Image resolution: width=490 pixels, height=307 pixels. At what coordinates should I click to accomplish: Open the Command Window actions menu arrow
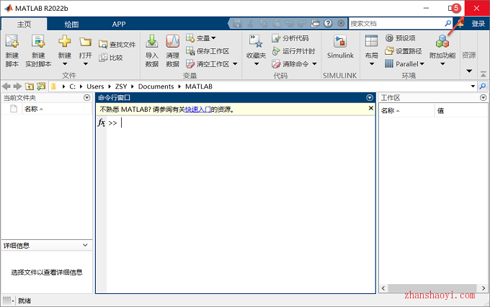(x=370, y=98)
